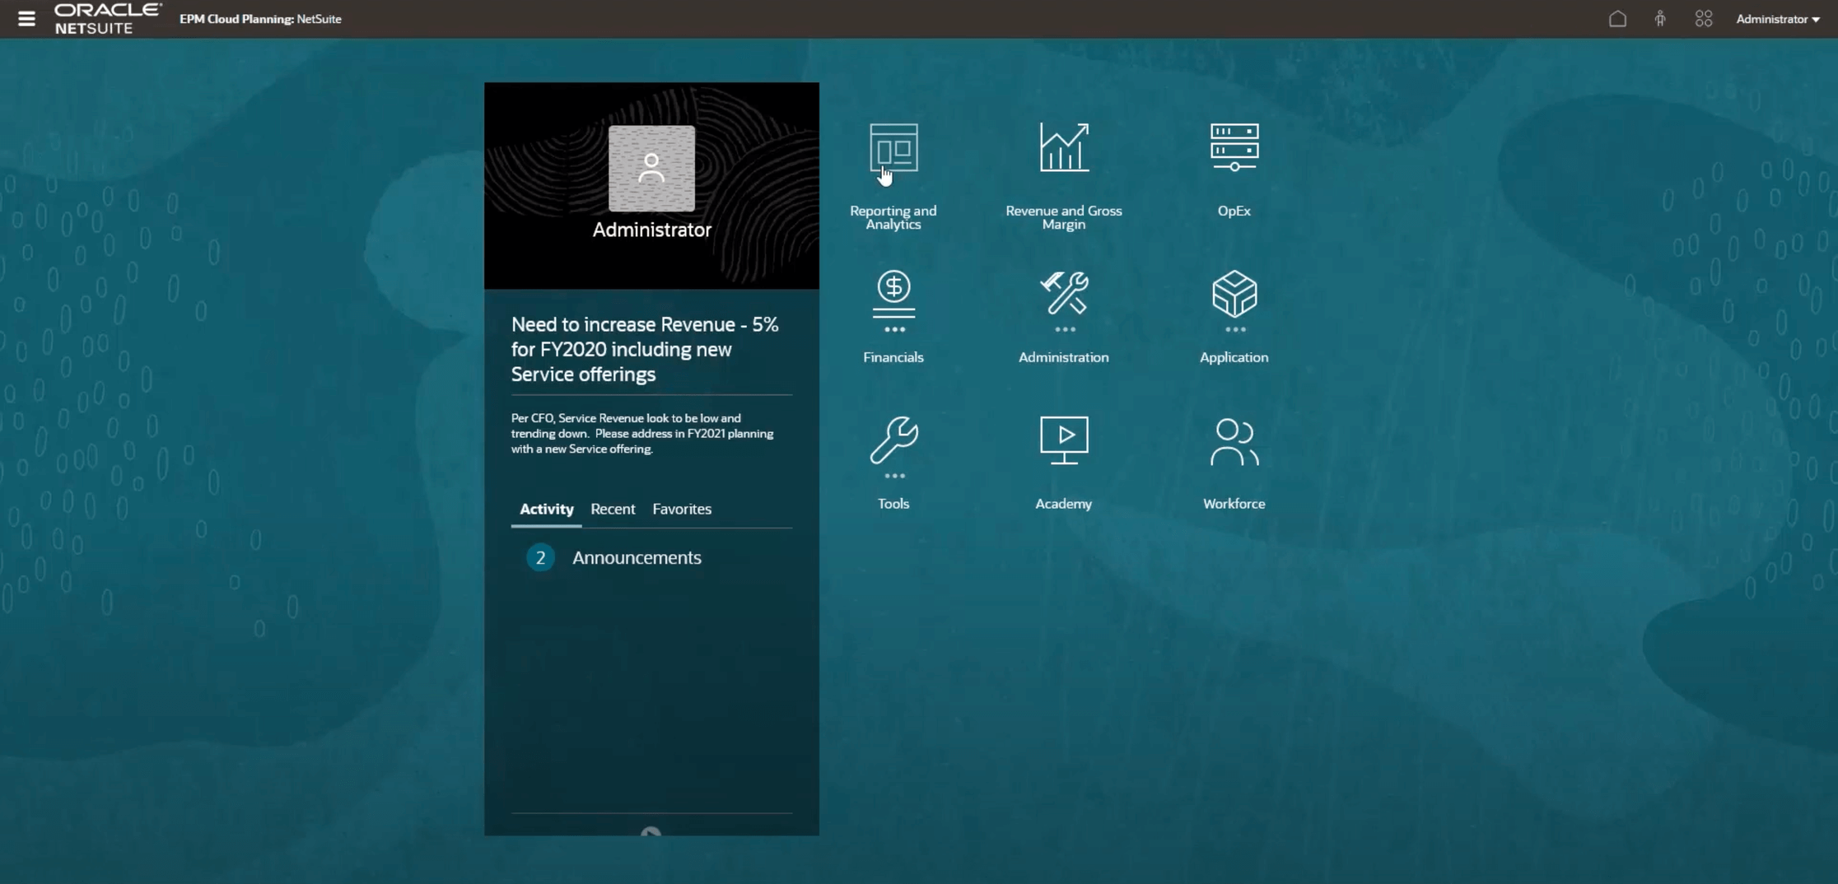Click the Oracle NetSuite logo
Image resolution: width=1838 pixels, height=884 pixels.
click(x=107, y=19)
